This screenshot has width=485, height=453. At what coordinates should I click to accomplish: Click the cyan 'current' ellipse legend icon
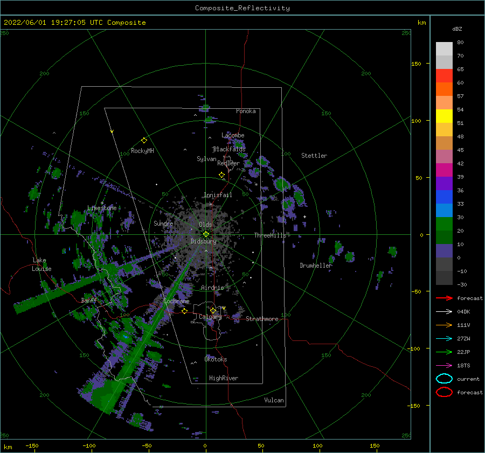(x=444, y=379)
